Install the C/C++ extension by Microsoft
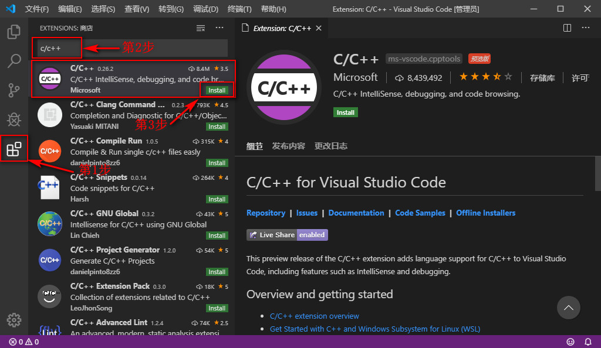The width and height of the screenshot is (601, 348). tap(217, 90)
